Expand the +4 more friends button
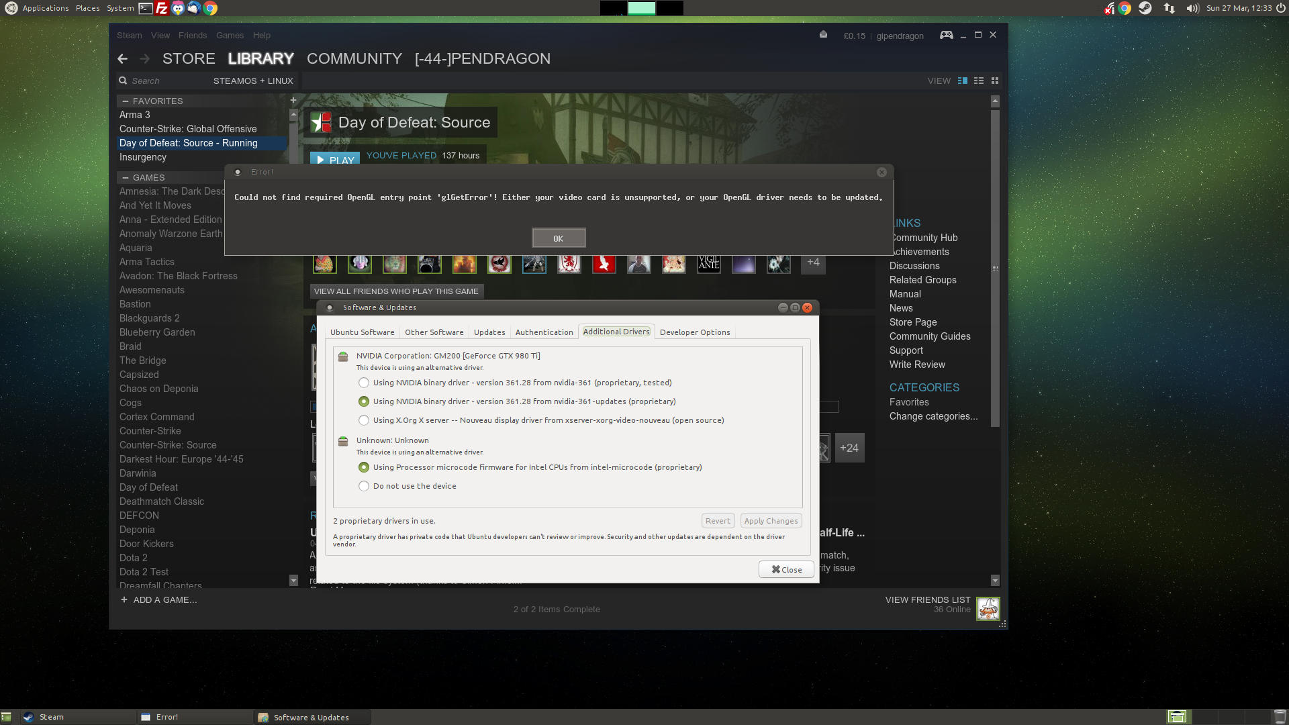This screenshot has height=725, width=1289. pyautogui.click(x=813, y=262)
